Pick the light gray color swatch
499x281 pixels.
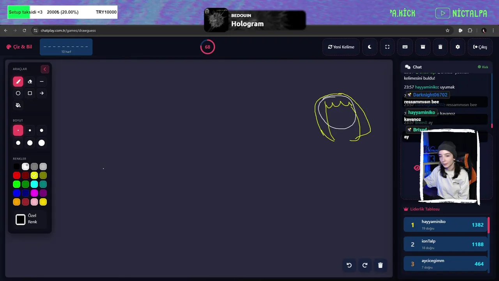(43, 167)
